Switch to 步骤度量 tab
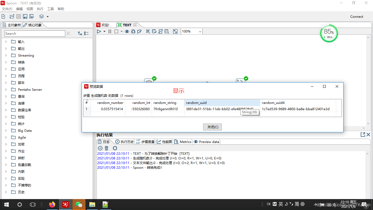The width and height of the screenshot is (373, 210). coord(146,142)
